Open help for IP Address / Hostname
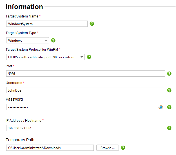This screenshot has height=155, width=176. click(169, 128)
